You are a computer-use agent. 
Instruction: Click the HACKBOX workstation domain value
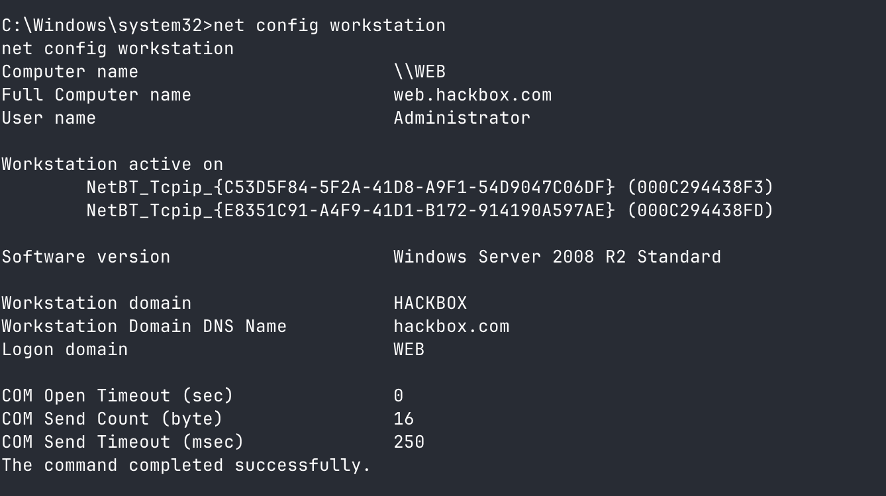pyautogui.click(x=430, y=303)
